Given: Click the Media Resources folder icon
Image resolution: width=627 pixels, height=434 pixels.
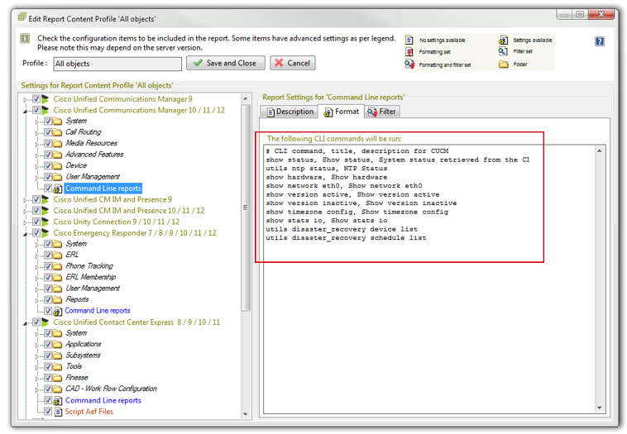Looking at the screenshot, I should tap(58, 144).
